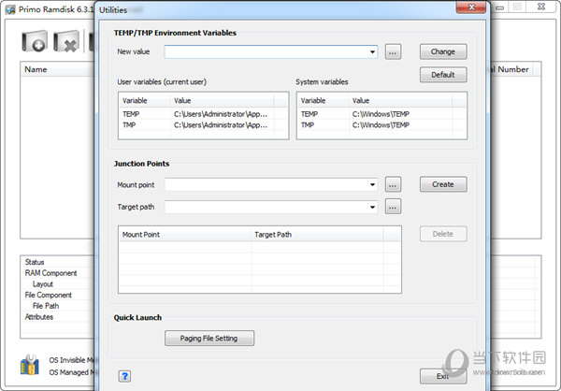Click the Create junction button
Image resolution: width=561 pixels, height=391 pixels.
tap(443, 184)
